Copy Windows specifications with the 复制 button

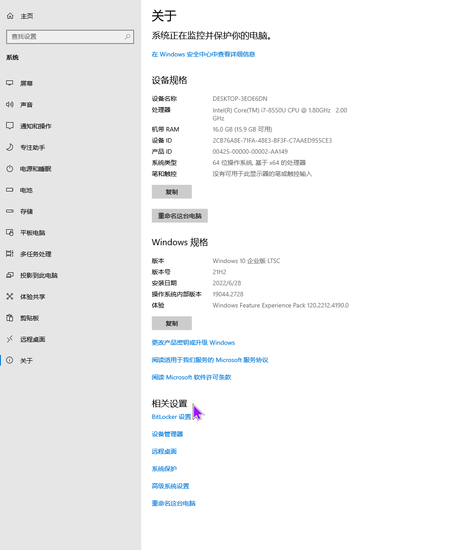172,323
